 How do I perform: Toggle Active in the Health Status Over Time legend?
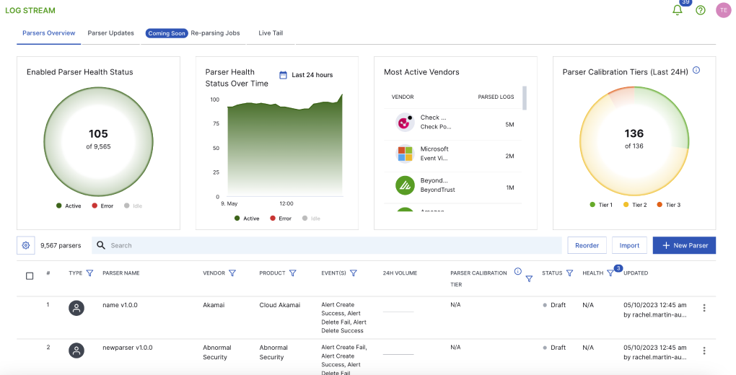click(x=247, y=219)
